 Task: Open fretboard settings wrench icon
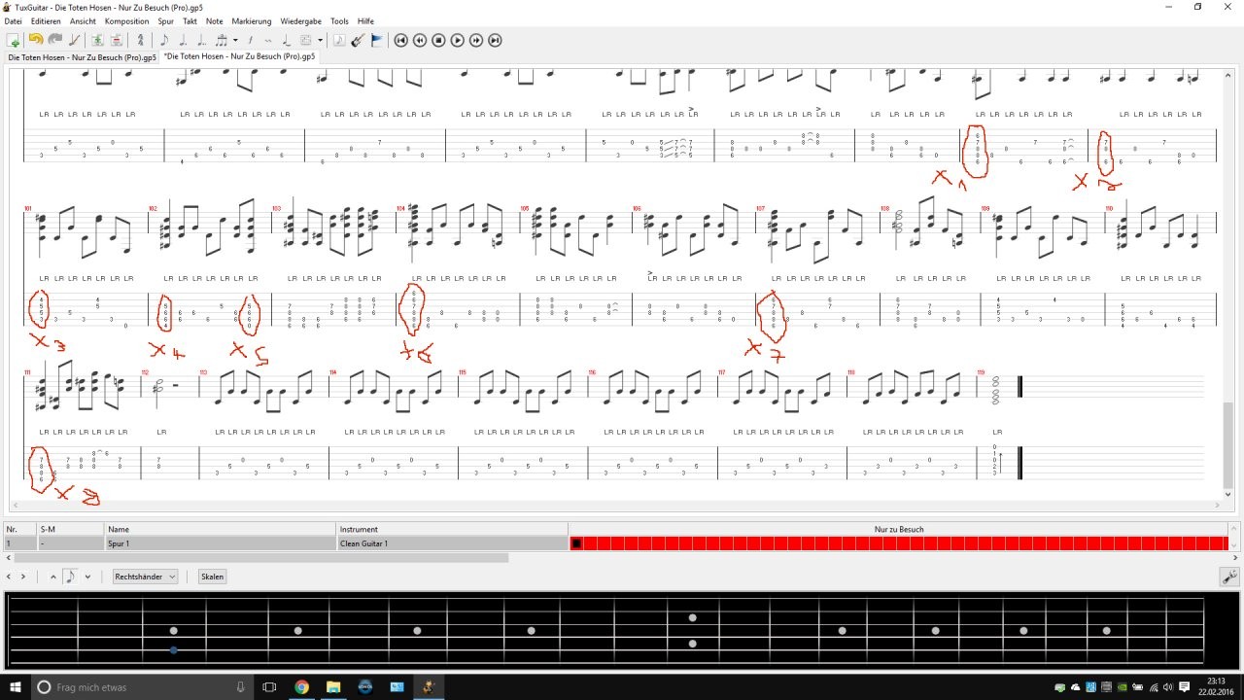point(1229,577)
